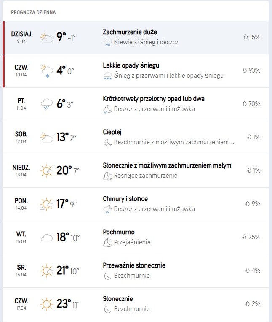This screenshot has height=322, width=272.
Task: Click the Chmury i słońce heading
Action: pyautogui.click(x=125, y=199)
